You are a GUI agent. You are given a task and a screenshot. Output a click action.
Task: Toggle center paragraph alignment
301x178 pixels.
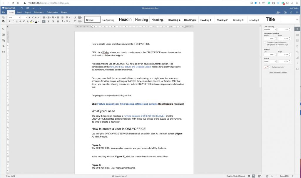48,22
